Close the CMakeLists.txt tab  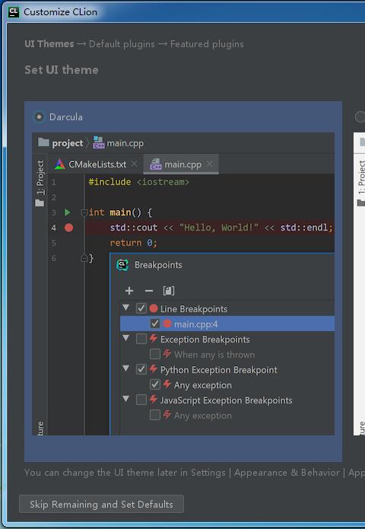[x=134, y=164]
